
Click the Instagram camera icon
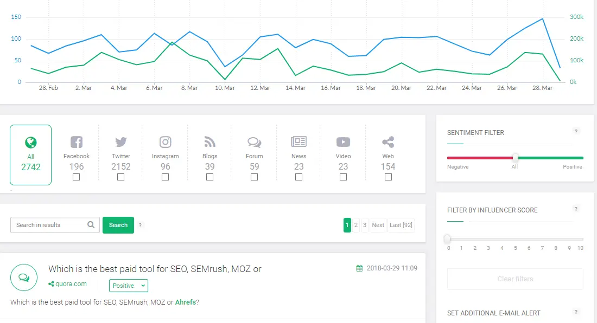point(165,142)
